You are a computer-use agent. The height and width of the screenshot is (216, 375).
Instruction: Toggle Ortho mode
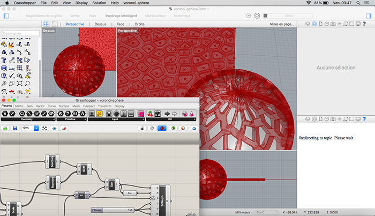pos(75,16)
